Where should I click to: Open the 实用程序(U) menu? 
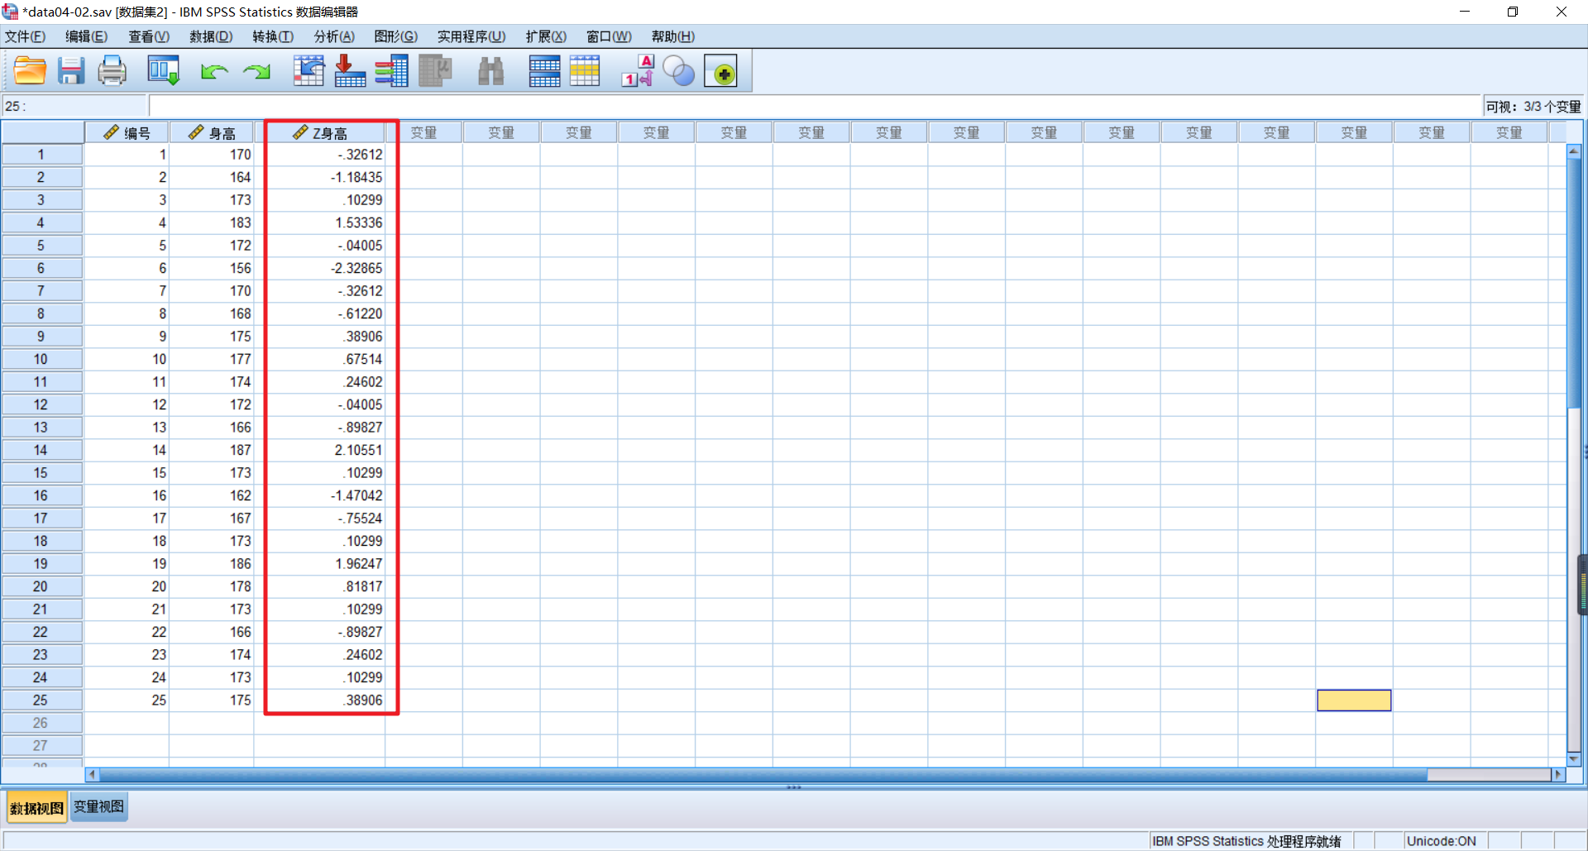click(471, 36)
